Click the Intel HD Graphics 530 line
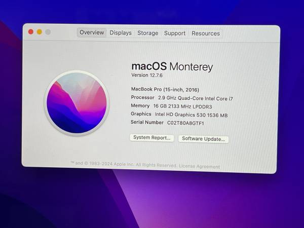Screen dimensions: 304x228 pos(179,115)
